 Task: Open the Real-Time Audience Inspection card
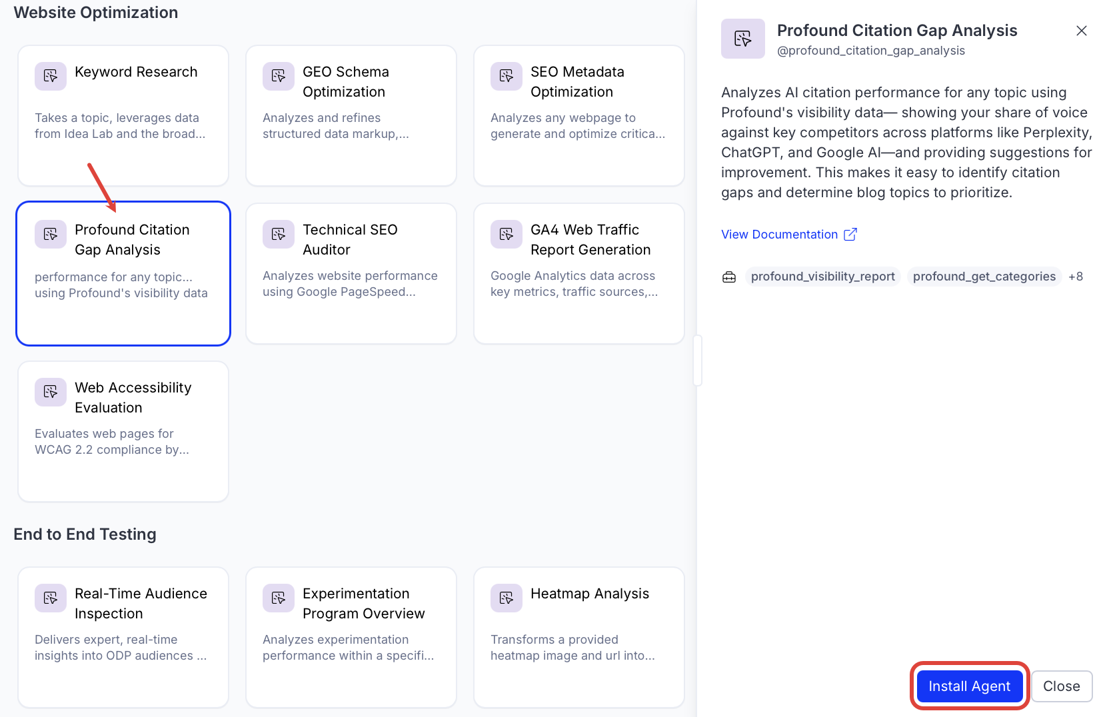pyautogui.click(x=123, y=636)
